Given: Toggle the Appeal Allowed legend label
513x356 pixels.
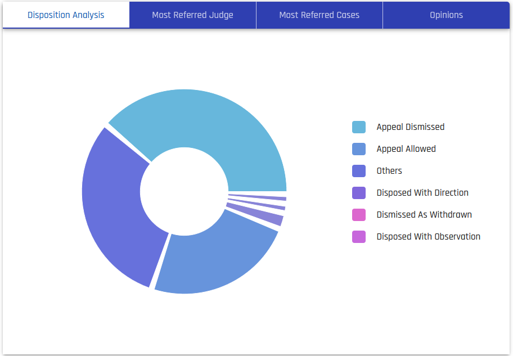Looking at the screenshot, I should 406,149.
